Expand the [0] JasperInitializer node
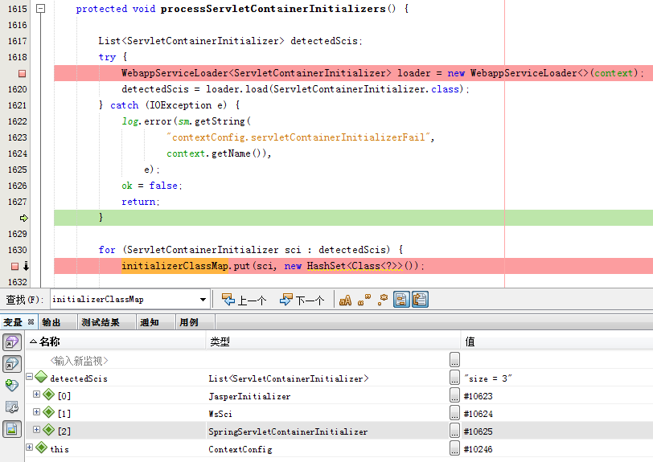The image size is (653, 462). pos(37,394)
